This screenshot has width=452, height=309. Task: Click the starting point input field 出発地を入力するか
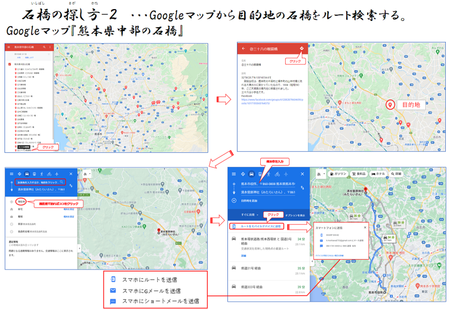(x=40, y=182)
